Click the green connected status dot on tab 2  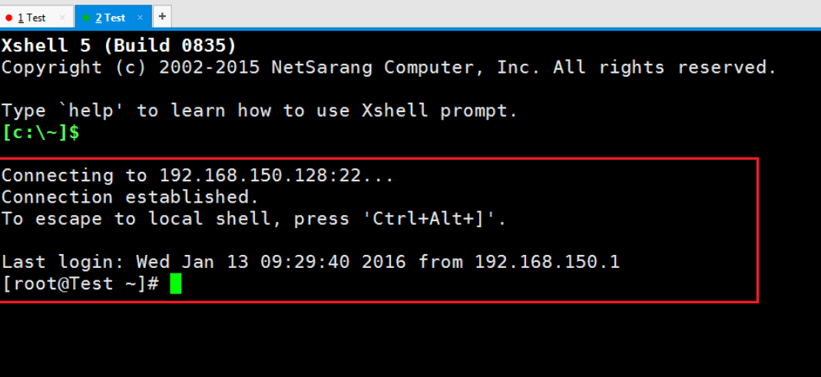86,18
